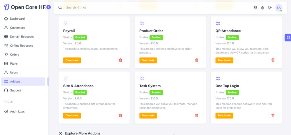Screen dimensions: 291x135
Task: Open the shortcuts grid icon in top bar
Action: [255, 8]
